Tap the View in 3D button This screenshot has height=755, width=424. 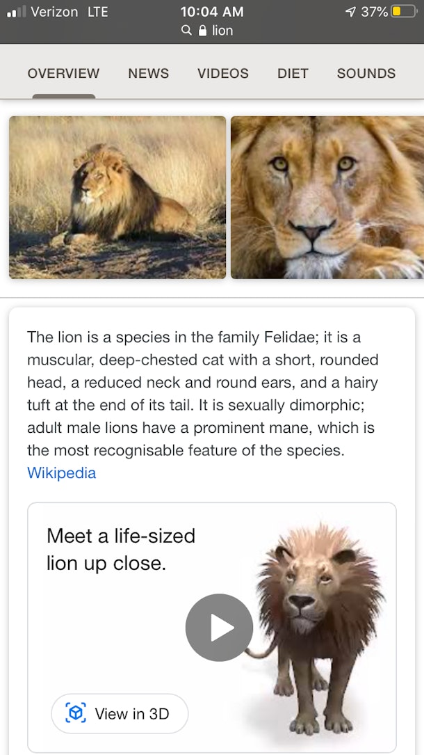point(119,714)
